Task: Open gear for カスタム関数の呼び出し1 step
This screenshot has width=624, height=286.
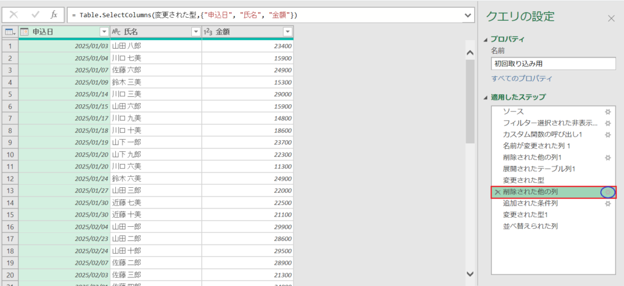Action: [x=608, y=135]
